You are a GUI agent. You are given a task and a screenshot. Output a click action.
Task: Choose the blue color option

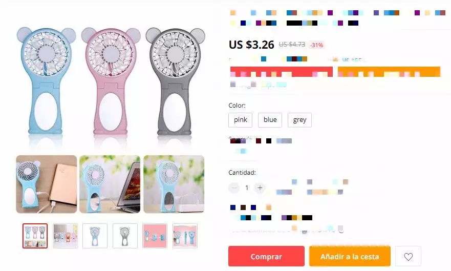click(270, 120)
